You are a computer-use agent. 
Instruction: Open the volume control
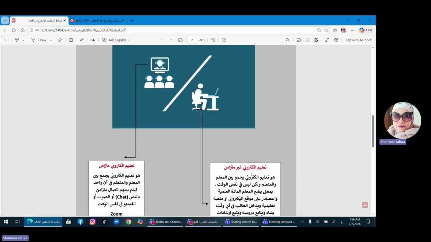318,222
